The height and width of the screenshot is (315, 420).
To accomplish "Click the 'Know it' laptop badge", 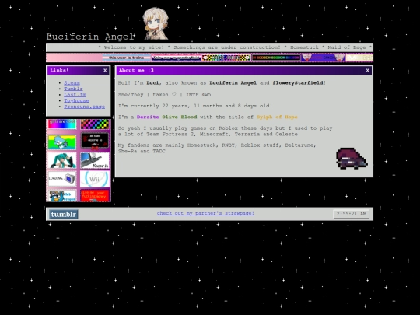I will click(x=95, y=160).
